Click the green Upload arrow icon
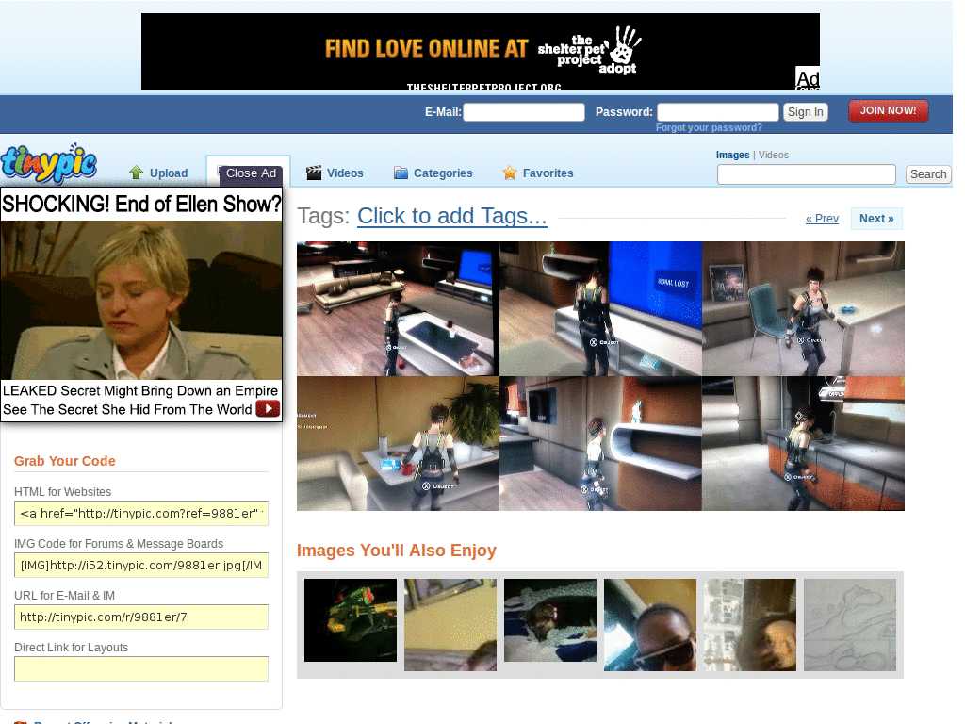Viewport: 965px width, 724px height. (x=137, y=173)
